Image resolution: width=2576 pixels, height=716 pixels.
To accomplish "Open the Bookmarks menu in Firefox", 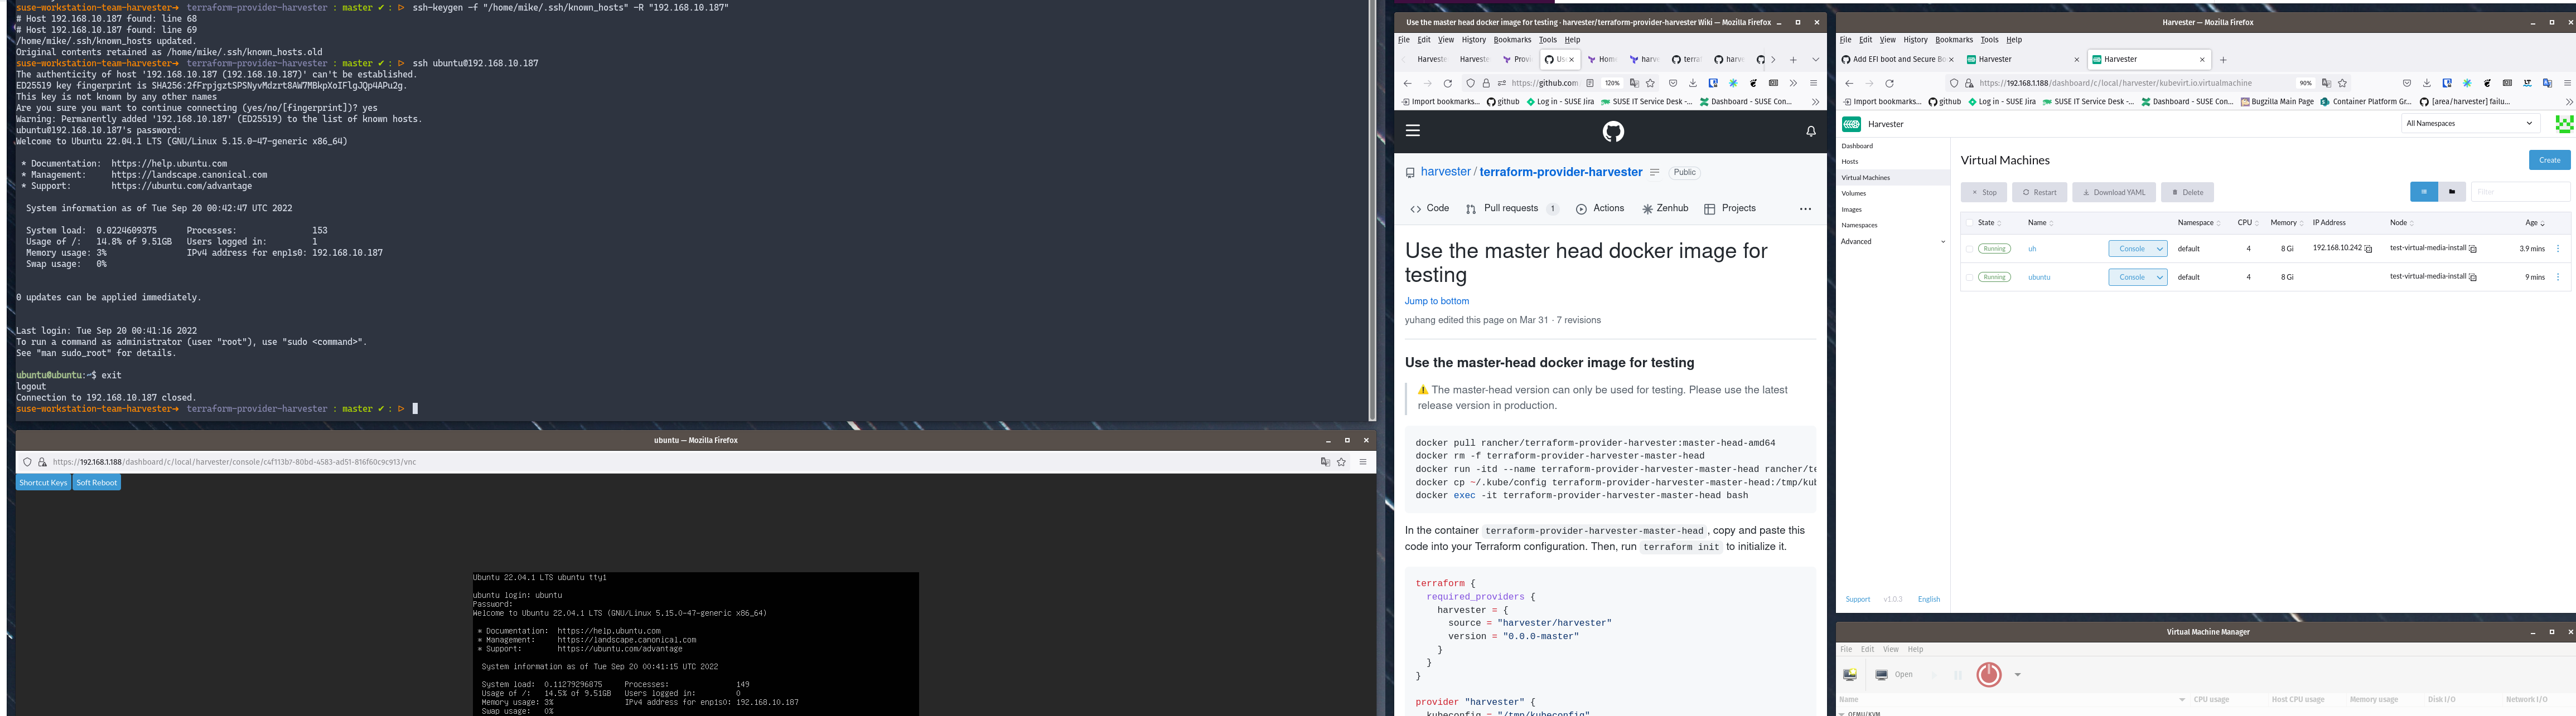I will point(1513,39).
